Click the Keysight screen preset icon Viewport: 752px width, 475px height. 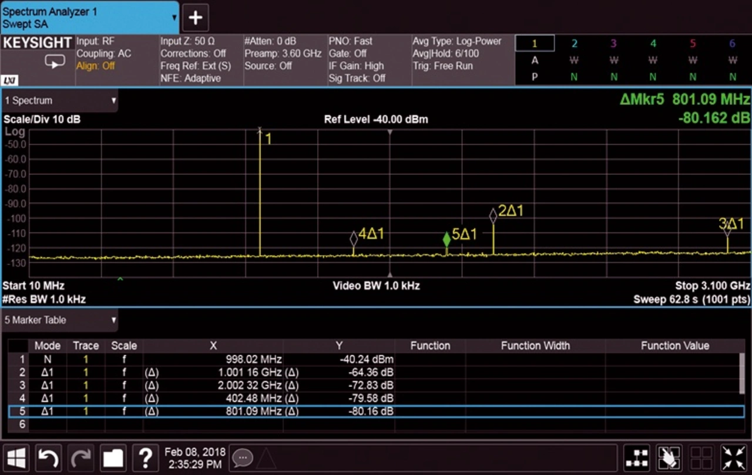(54, 62)
